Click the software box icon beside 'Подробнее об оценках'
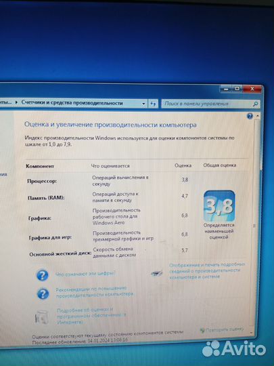Image resolution: width=274 pixels, height=366 pixels. click(41, 317)
